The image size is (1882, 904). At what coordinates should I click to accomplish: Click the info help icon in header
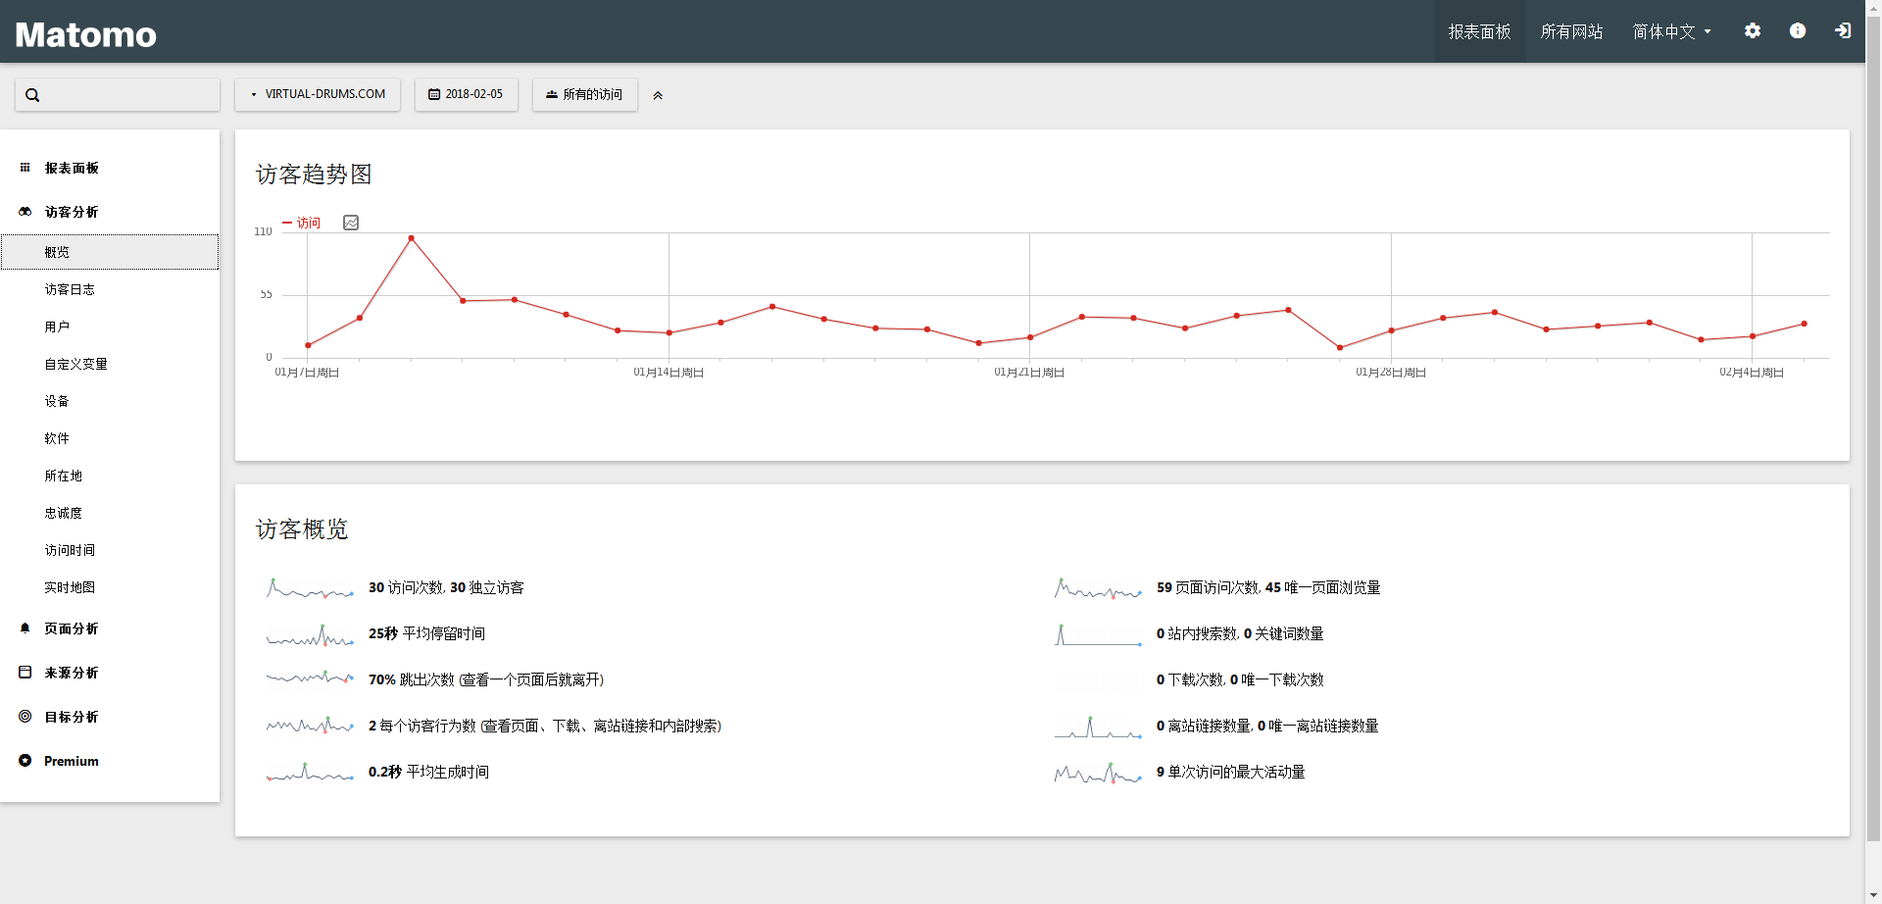point(1797,31)
